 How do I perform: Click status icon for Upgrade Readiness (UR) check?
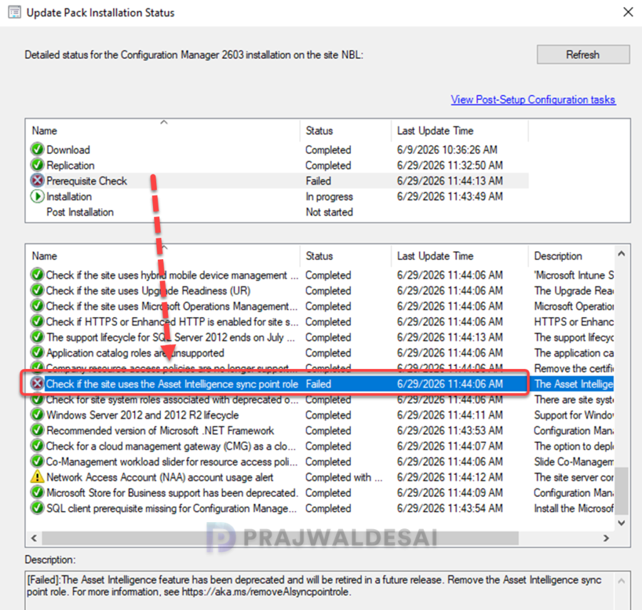(37, 291)
